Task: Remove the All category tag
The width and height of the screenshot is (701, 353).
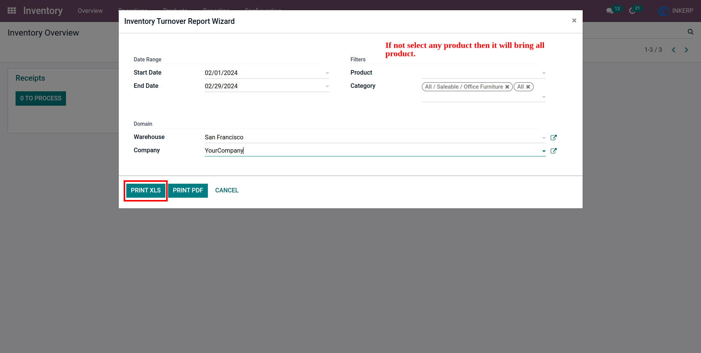Action: (x=528, y=87)
